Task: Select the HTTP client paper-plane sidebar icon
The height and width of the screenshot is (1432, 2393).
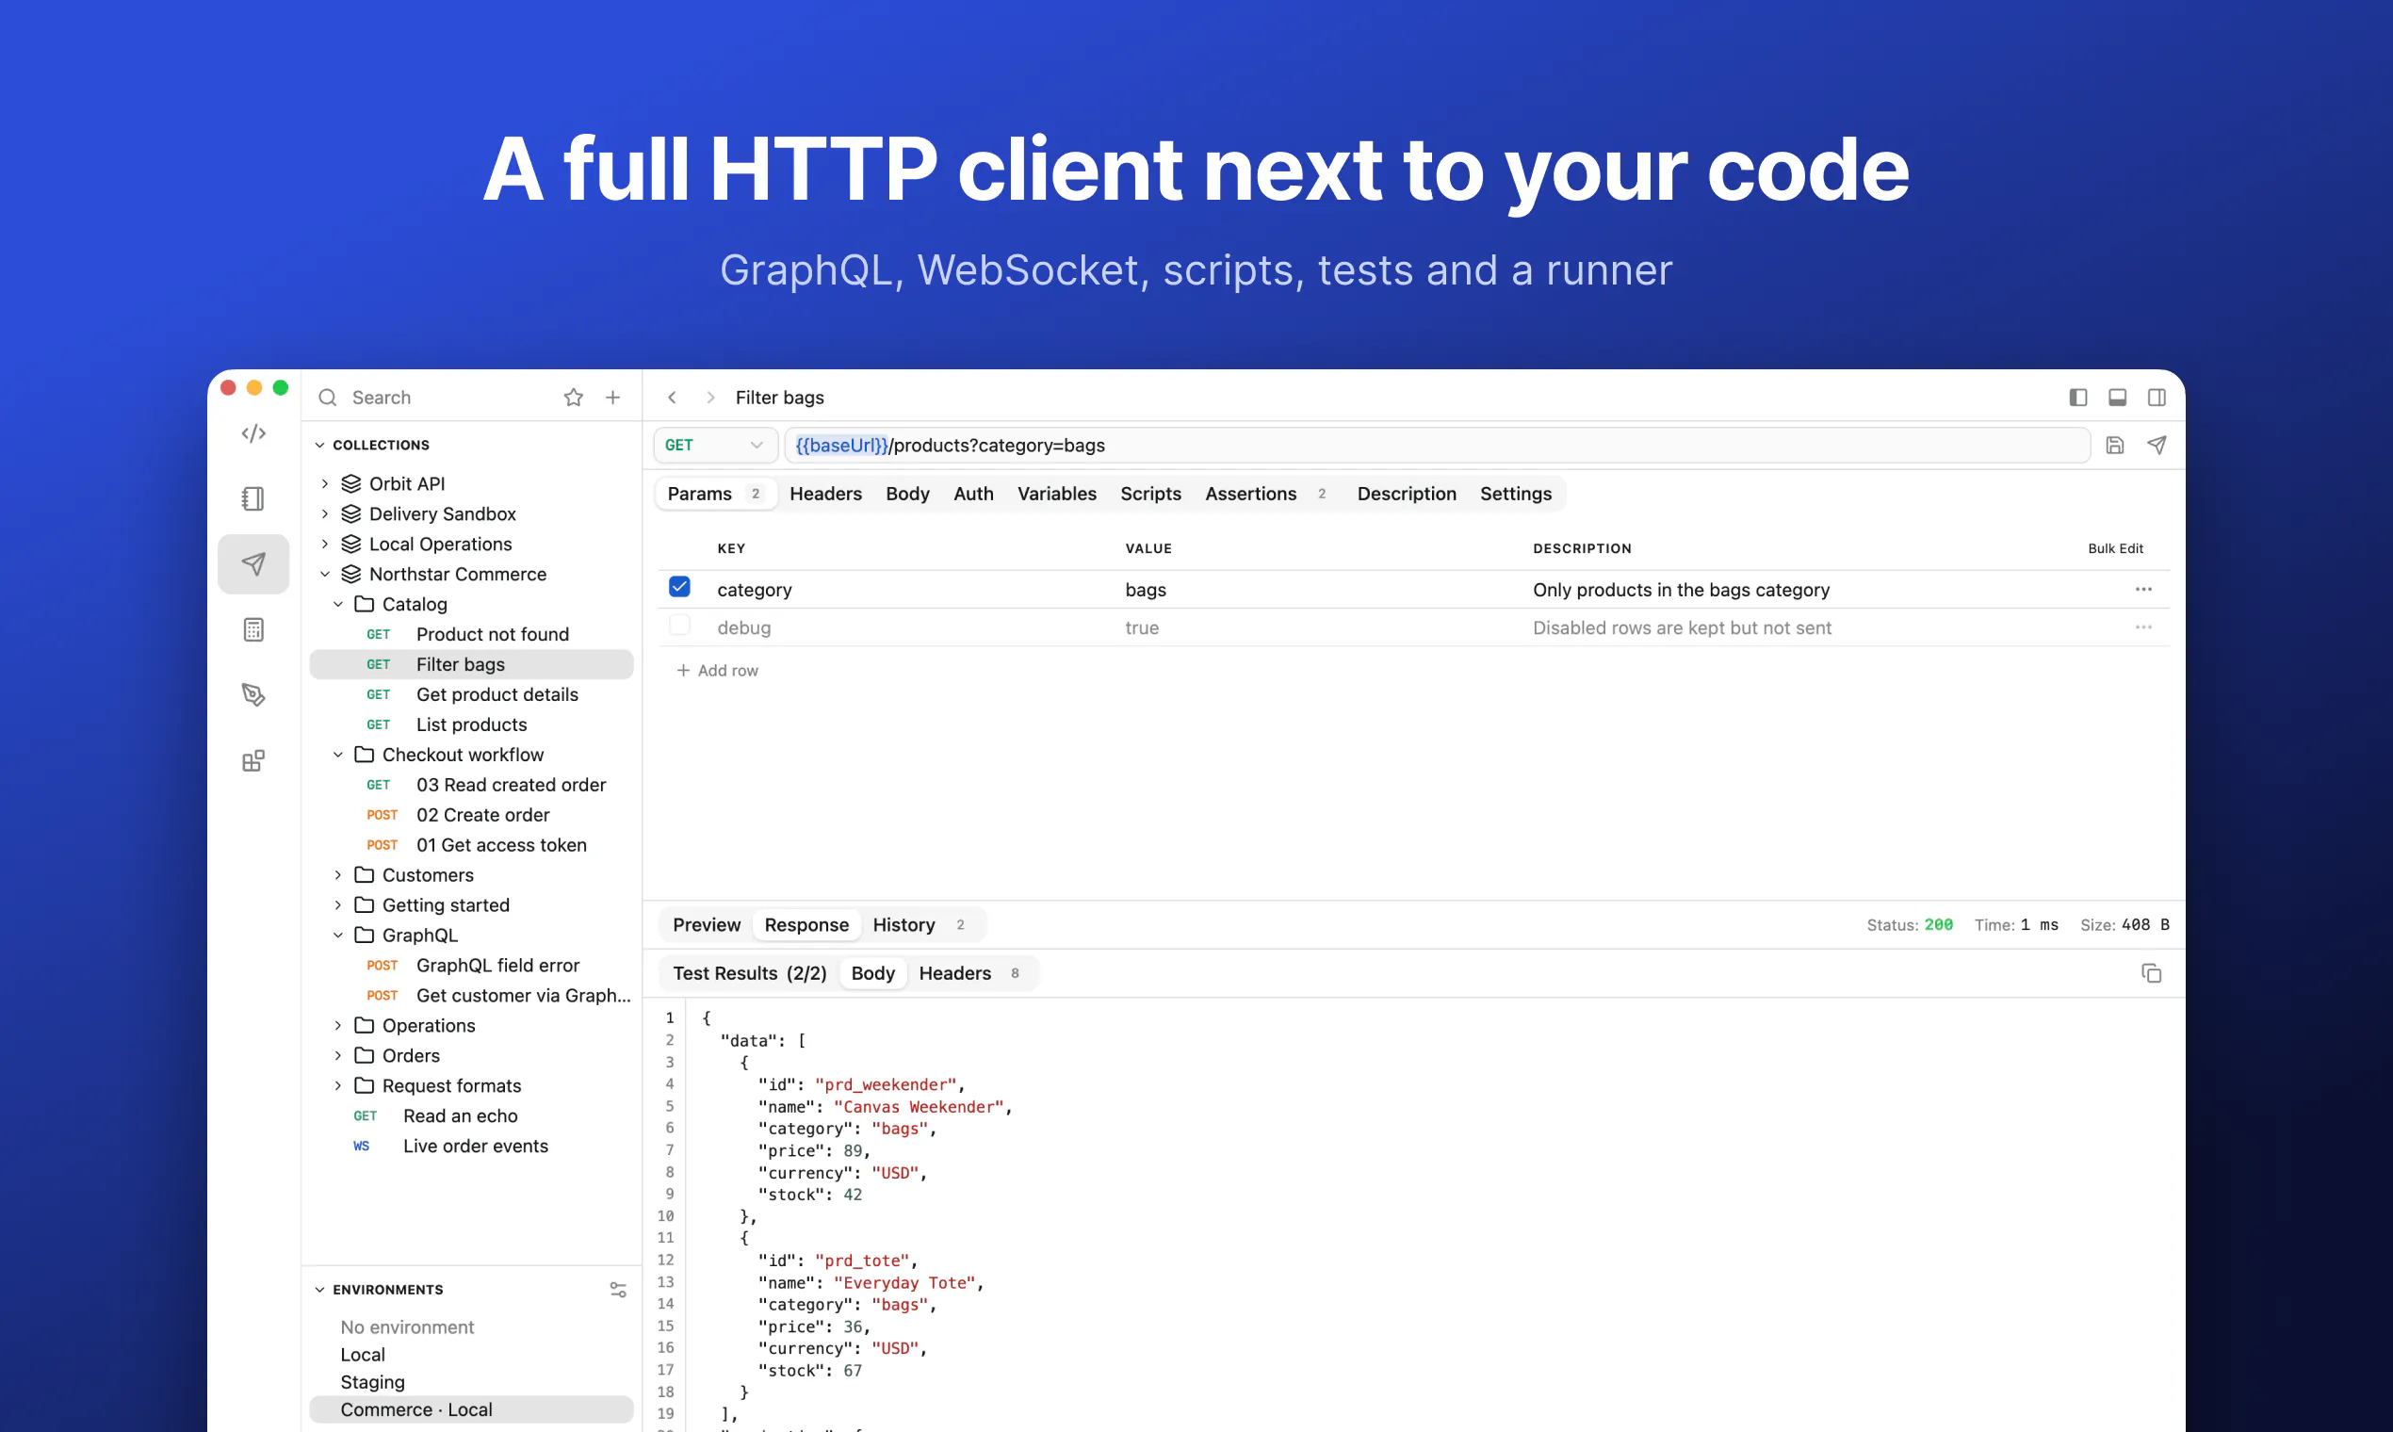Action: click(x=253, y=563)
